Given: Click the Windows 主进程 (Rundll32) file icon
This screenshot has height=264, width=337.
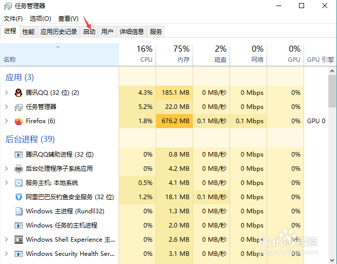Looking at the screenshot, I should 19,211.
